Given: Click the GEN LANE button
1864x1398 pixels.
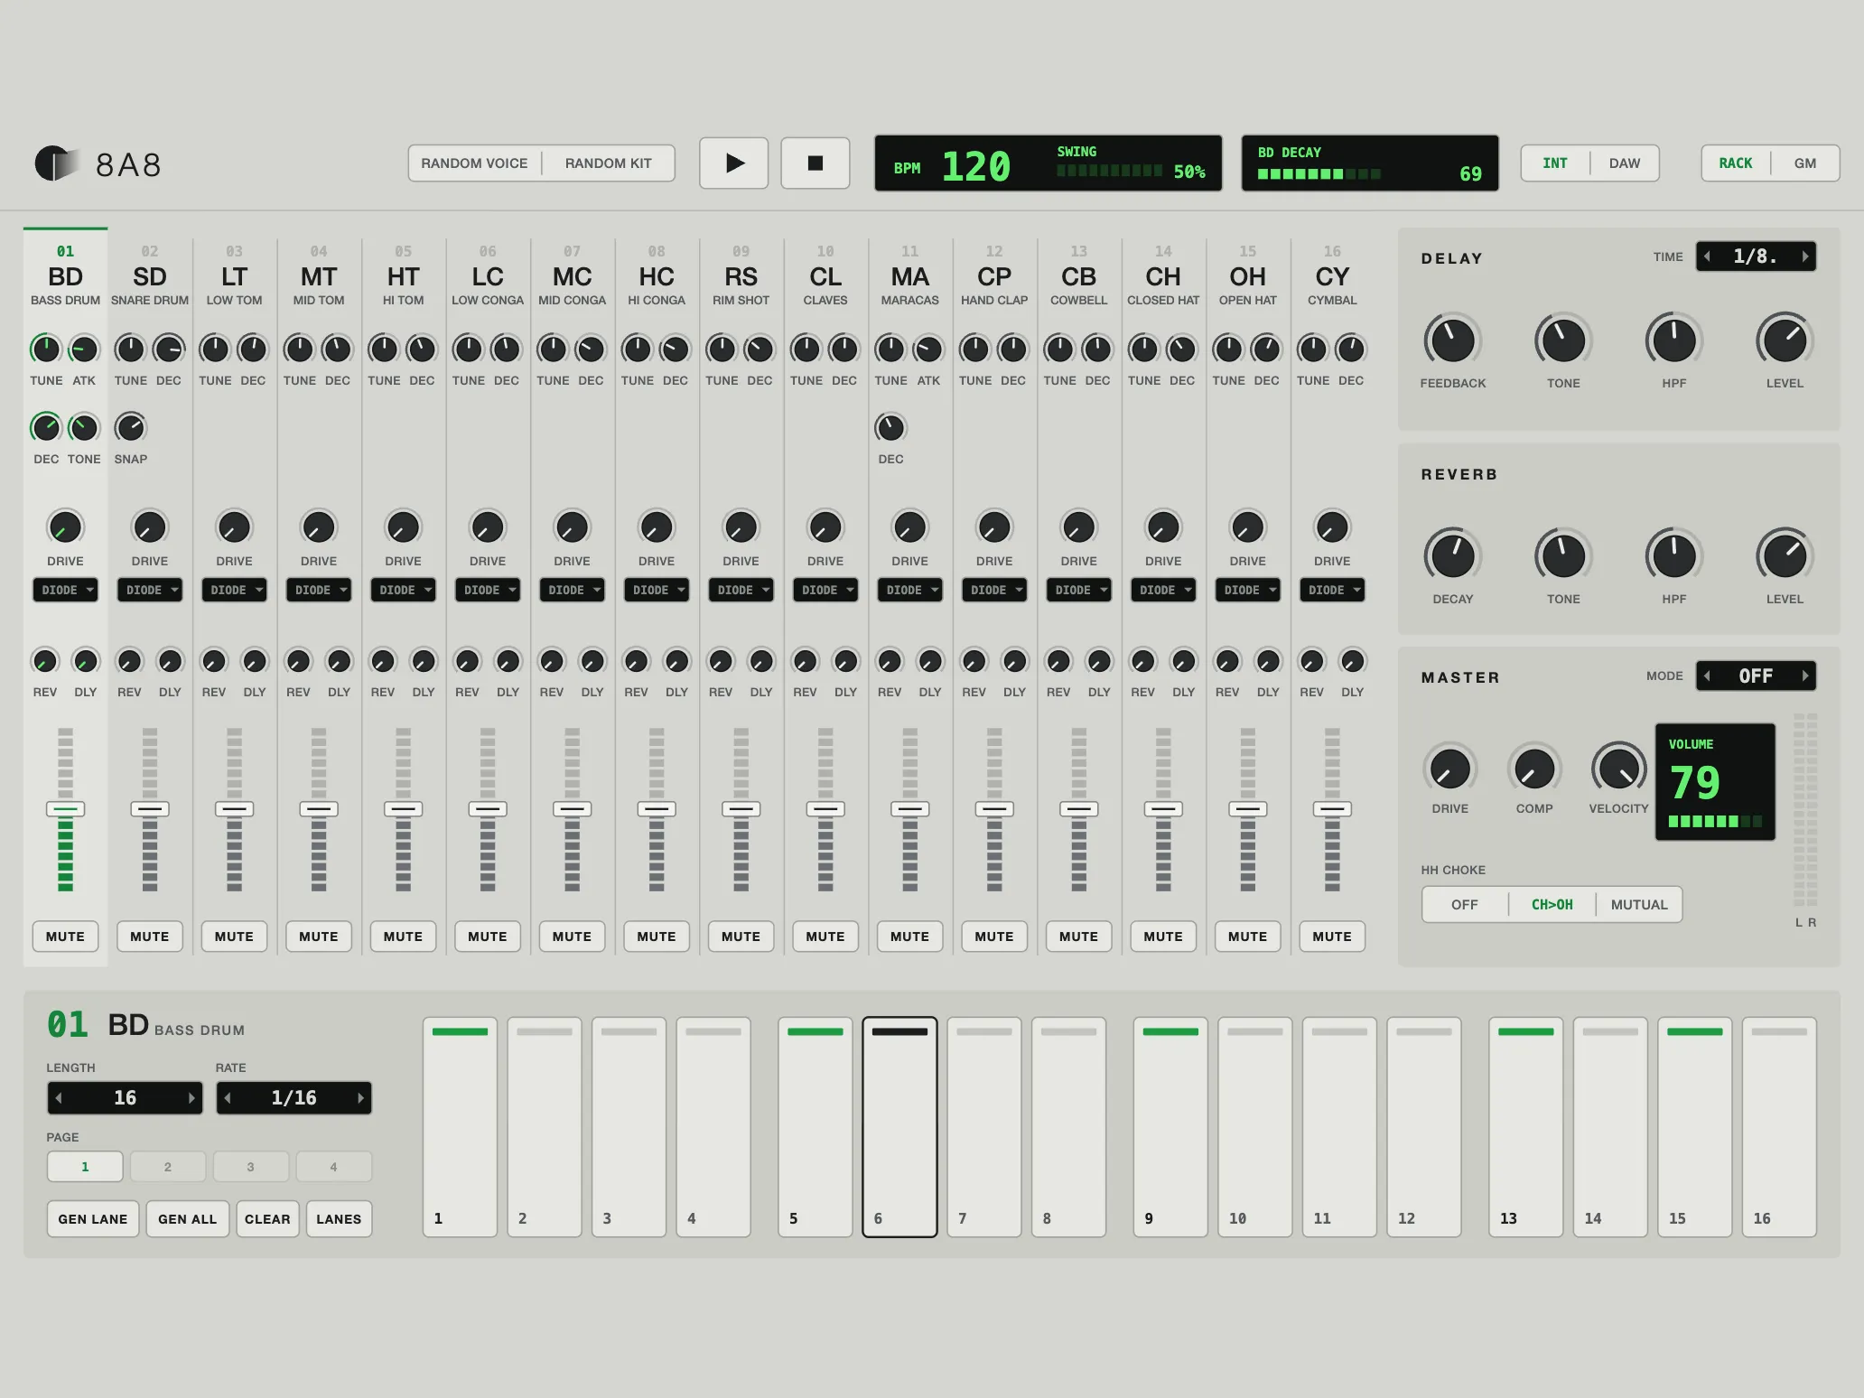Looking at the screenshot, I should coord(93,1219).
